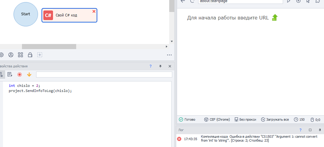Go back in the embedded browser

183,1
